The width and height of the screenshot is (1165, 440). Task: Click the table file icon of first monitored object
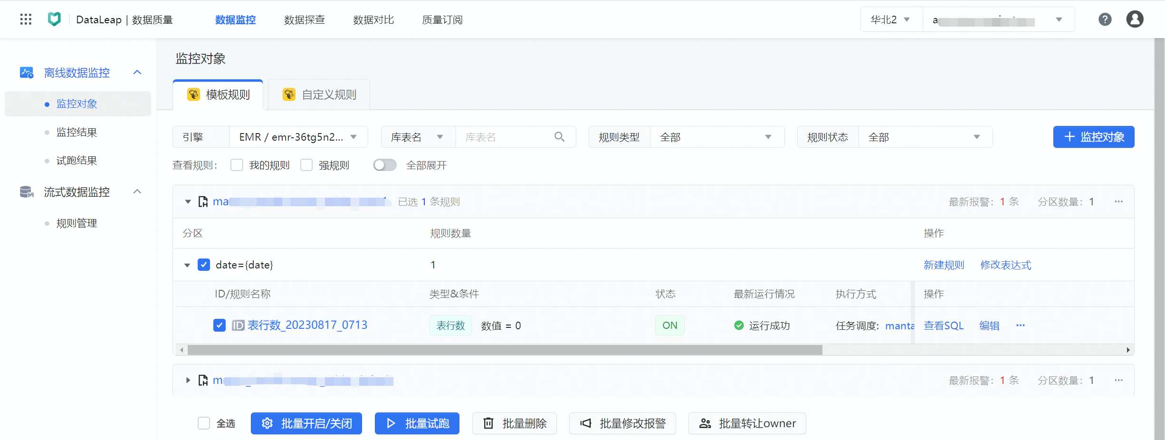[203, 202]
